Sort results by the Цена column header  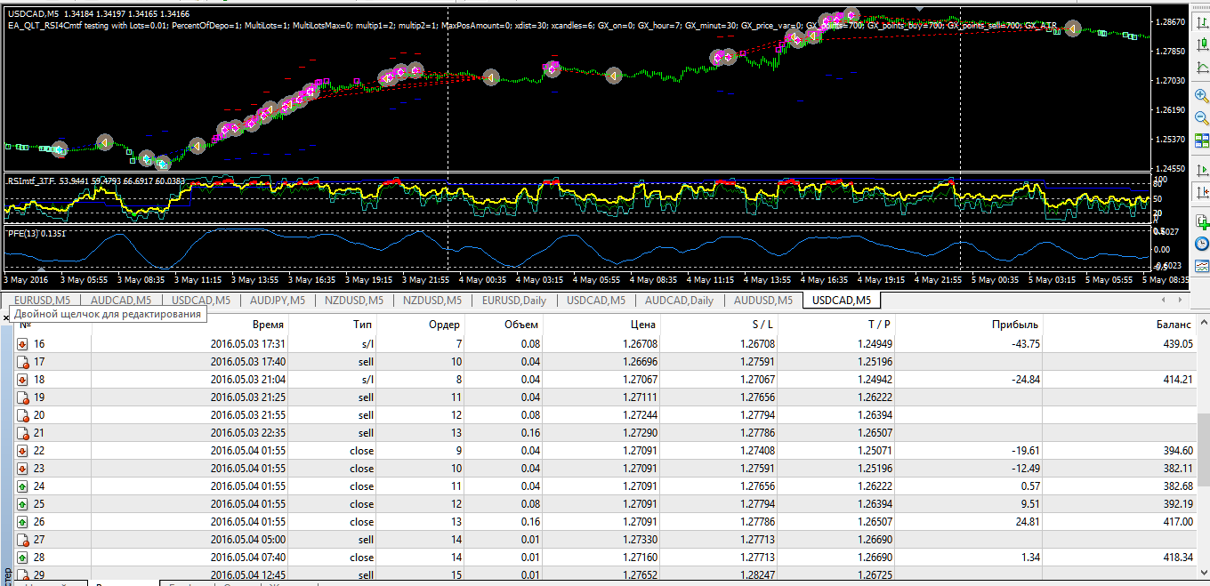click(643, 325)
